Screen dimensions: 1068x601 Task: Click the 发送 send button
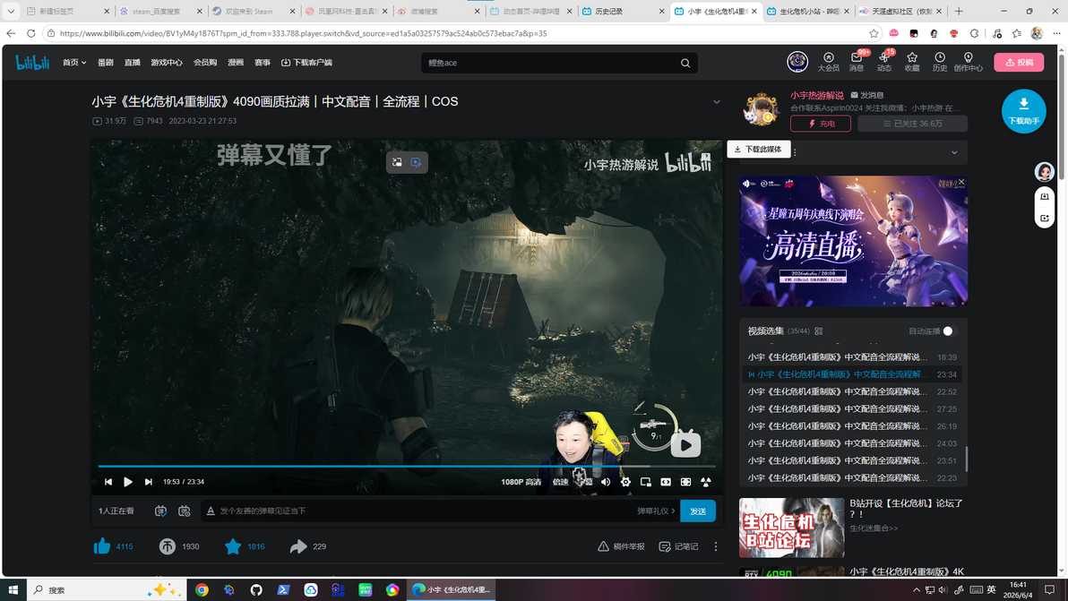(697, 511)
